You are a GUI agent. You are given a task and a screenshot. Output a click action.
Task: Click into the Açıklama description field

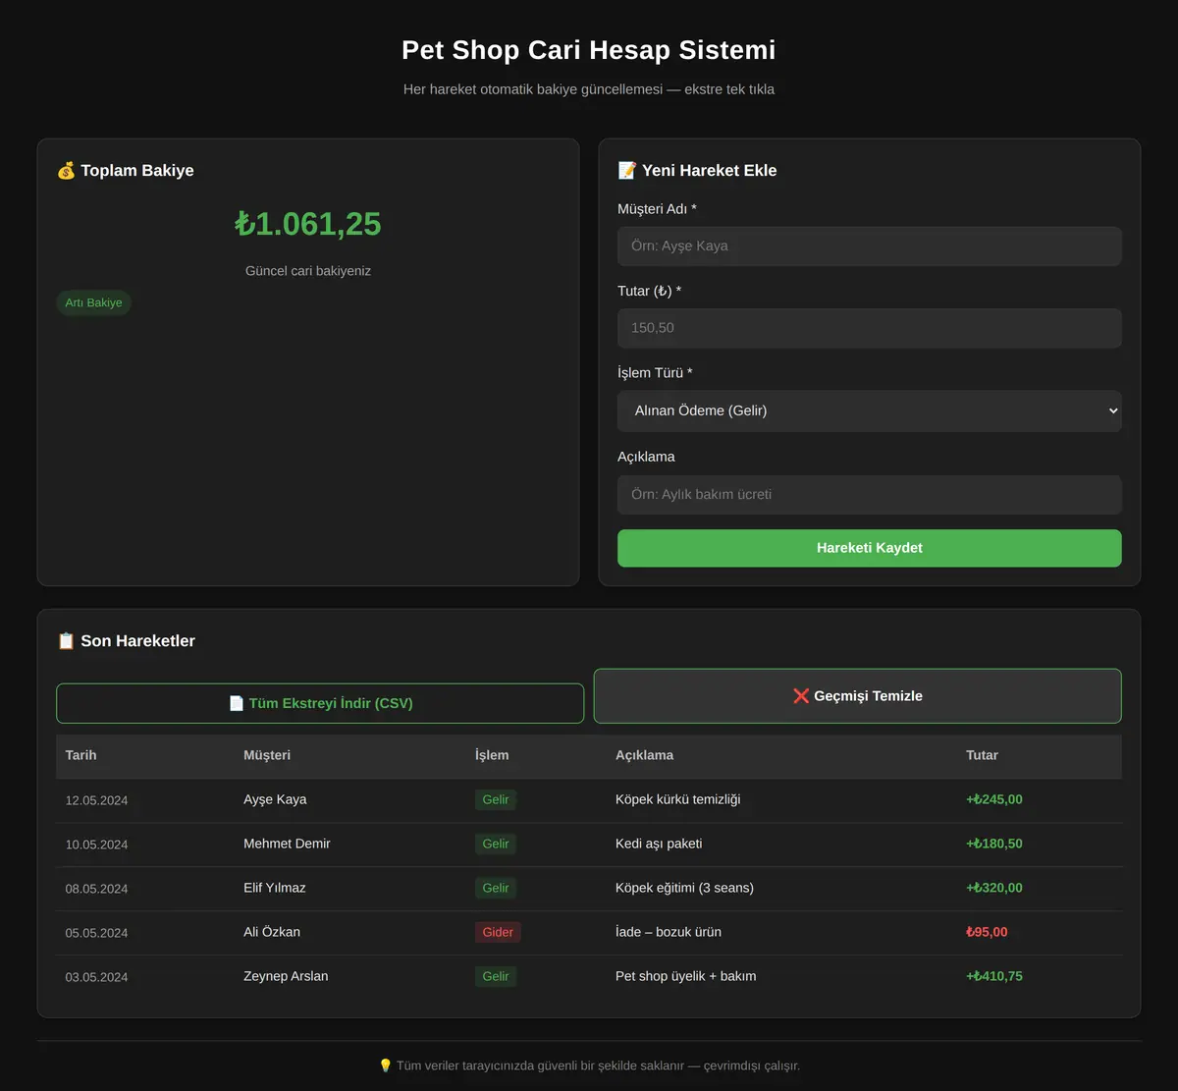(x=870, y=495)
